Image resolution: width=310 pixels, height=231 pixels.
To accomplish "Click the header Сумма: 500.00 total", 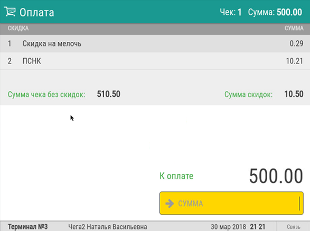I will [275, 12].
